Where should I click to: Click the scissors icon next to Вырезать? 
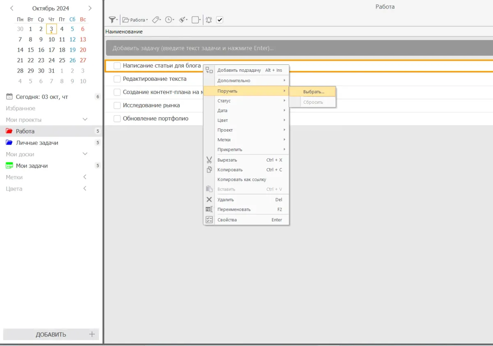pos(209,160)
